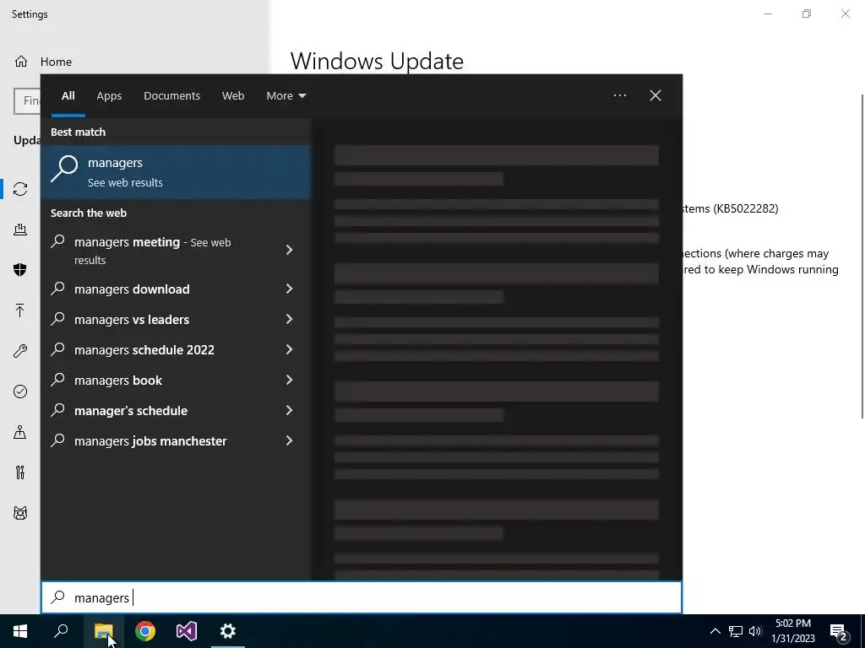865x648 pixels.
Task: Open Windows Insider Program cat icon
Action: [20, 513]
